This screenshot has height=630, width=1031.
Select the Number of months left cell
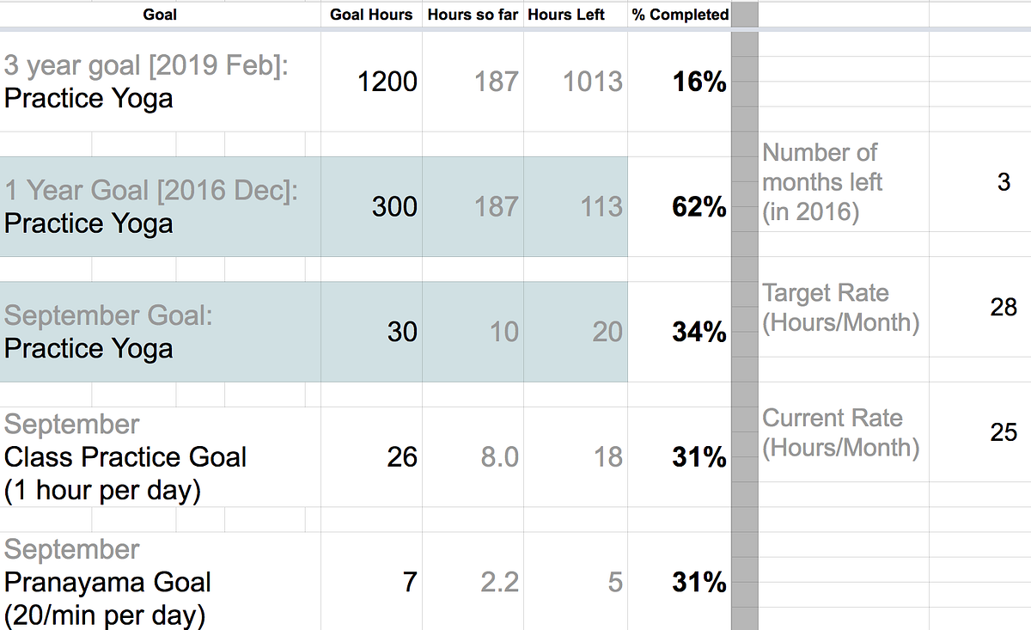[844, 182]
